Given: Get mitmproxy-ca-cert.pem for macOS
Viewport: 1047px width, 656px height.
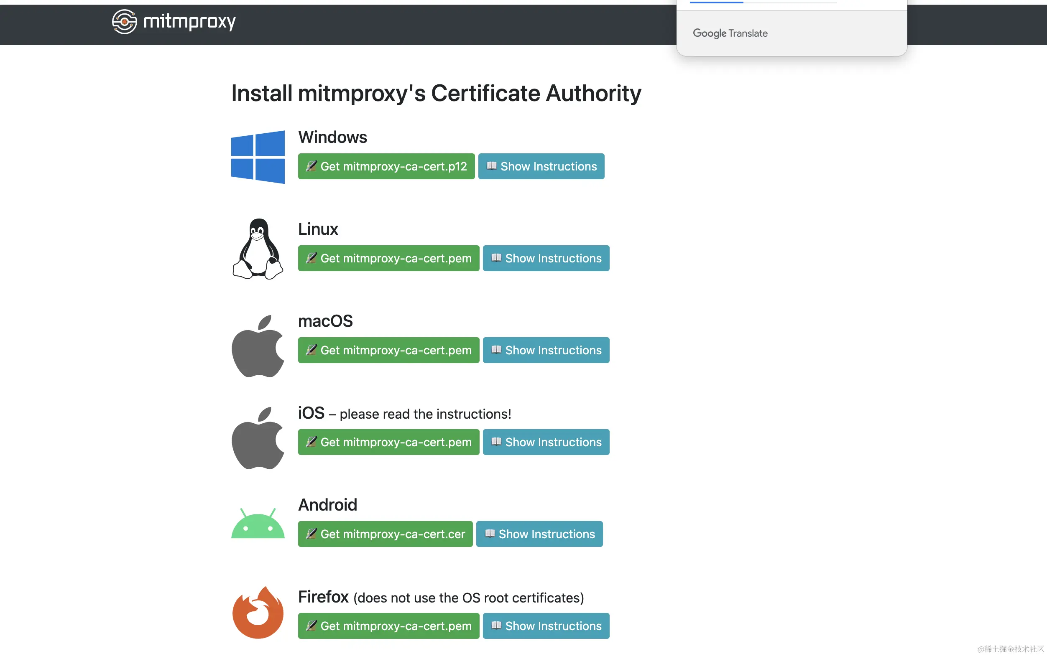Looking at the screenshot, I should coord(388,350).
